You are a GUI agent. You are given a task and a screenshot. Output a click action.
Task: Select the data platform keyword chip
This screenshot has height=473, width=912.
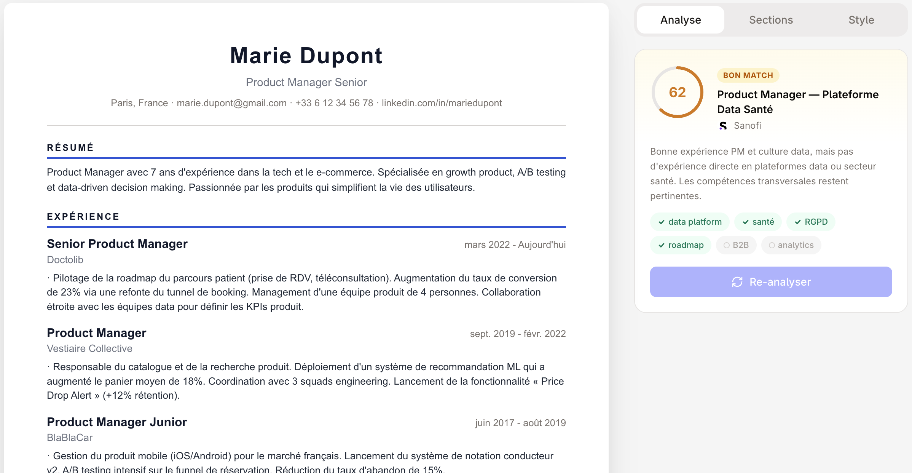tap(690, 222)
